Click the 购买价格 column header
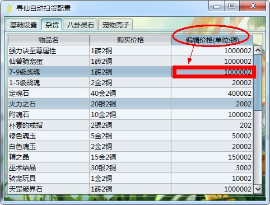 [130, 40]
